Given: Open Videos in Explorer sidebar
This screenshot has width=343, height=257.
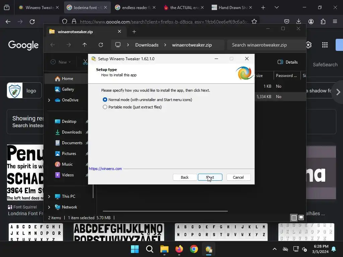Looking at the screenshot, I should tap(68, 175).
